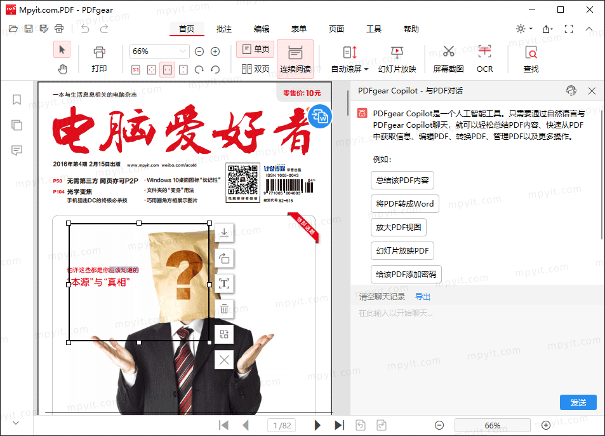Click the fit height icon
This screenshot has height=436, width=605.
(x=183, y=69)
